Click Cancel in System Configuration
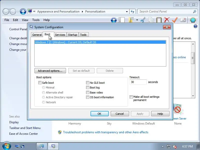This screenshot has height=150, width=200. (120, 114)
